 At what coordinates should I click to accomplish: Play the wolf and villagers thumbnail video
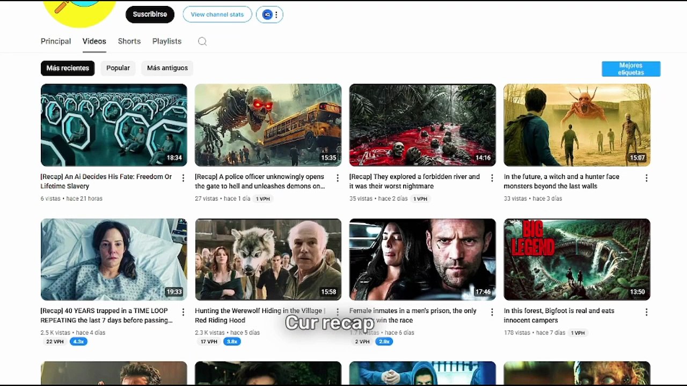click(268, 259)
